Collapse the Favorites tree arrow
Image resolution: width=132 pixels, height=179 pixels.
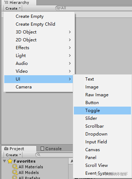(5, 161)
